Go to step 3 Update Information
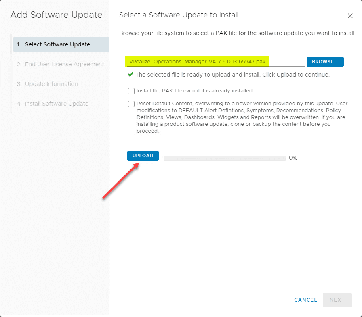The width and height of the screenshot is (362, 317). [x=47, y=84]
